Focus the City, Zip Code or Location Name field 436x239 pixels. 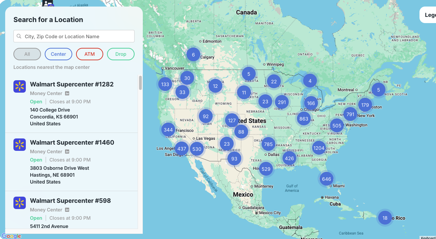click(74, 36)
